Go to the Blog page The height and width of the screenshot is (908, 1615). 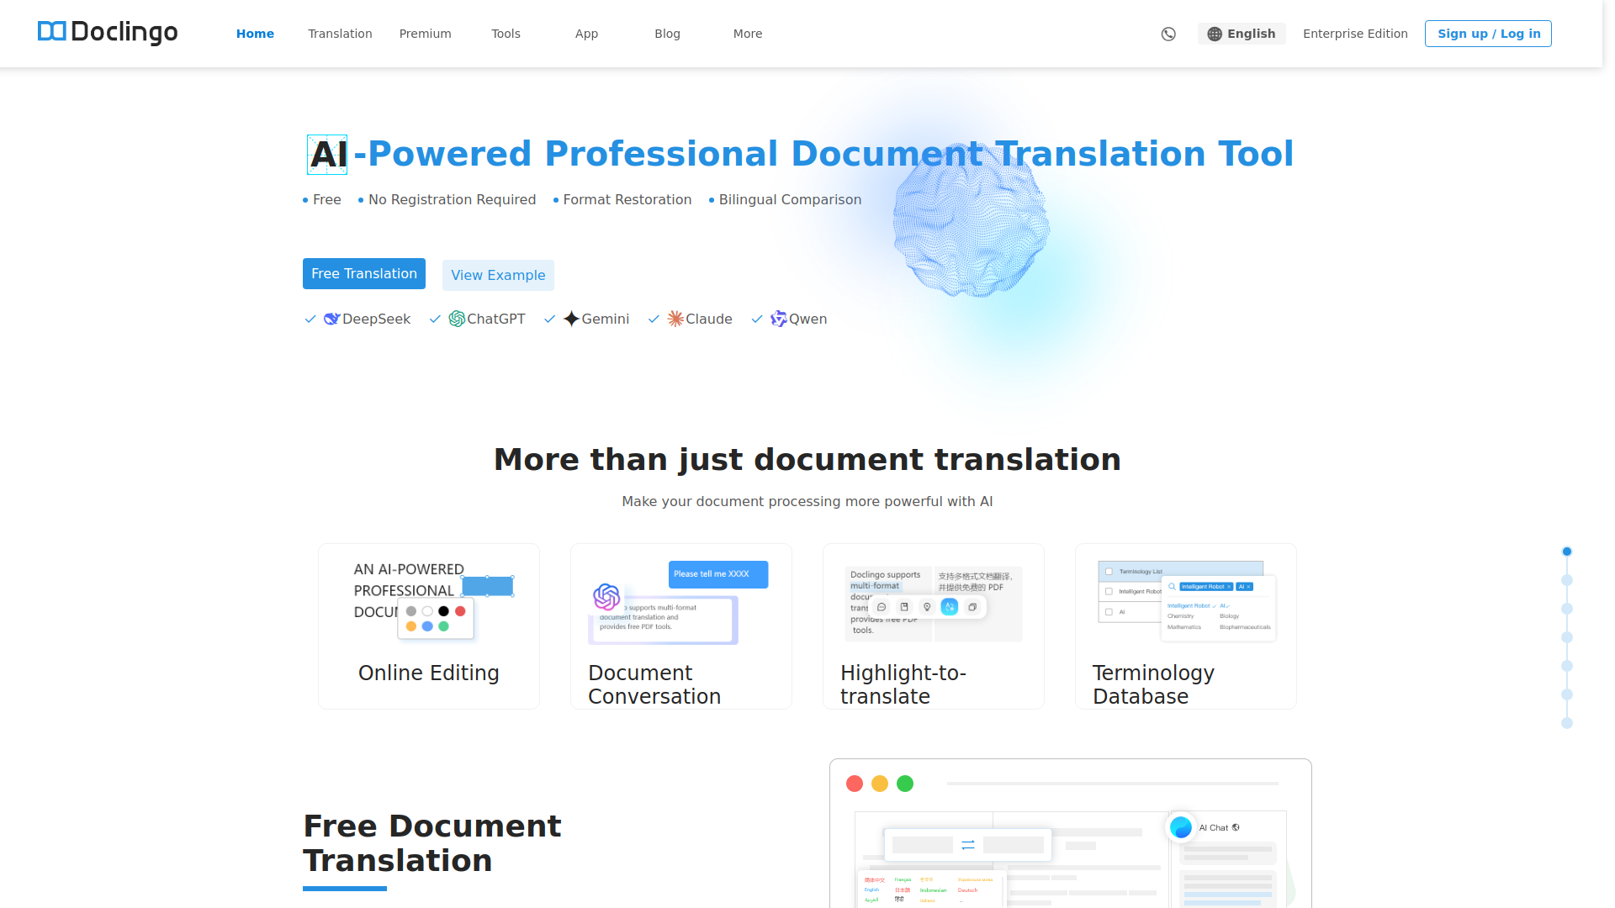[667, 34]
